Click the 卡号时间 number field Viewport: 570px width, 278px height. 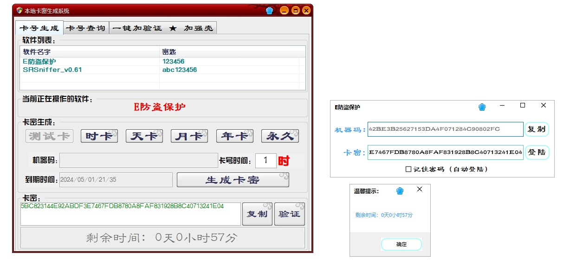(266, 161)
